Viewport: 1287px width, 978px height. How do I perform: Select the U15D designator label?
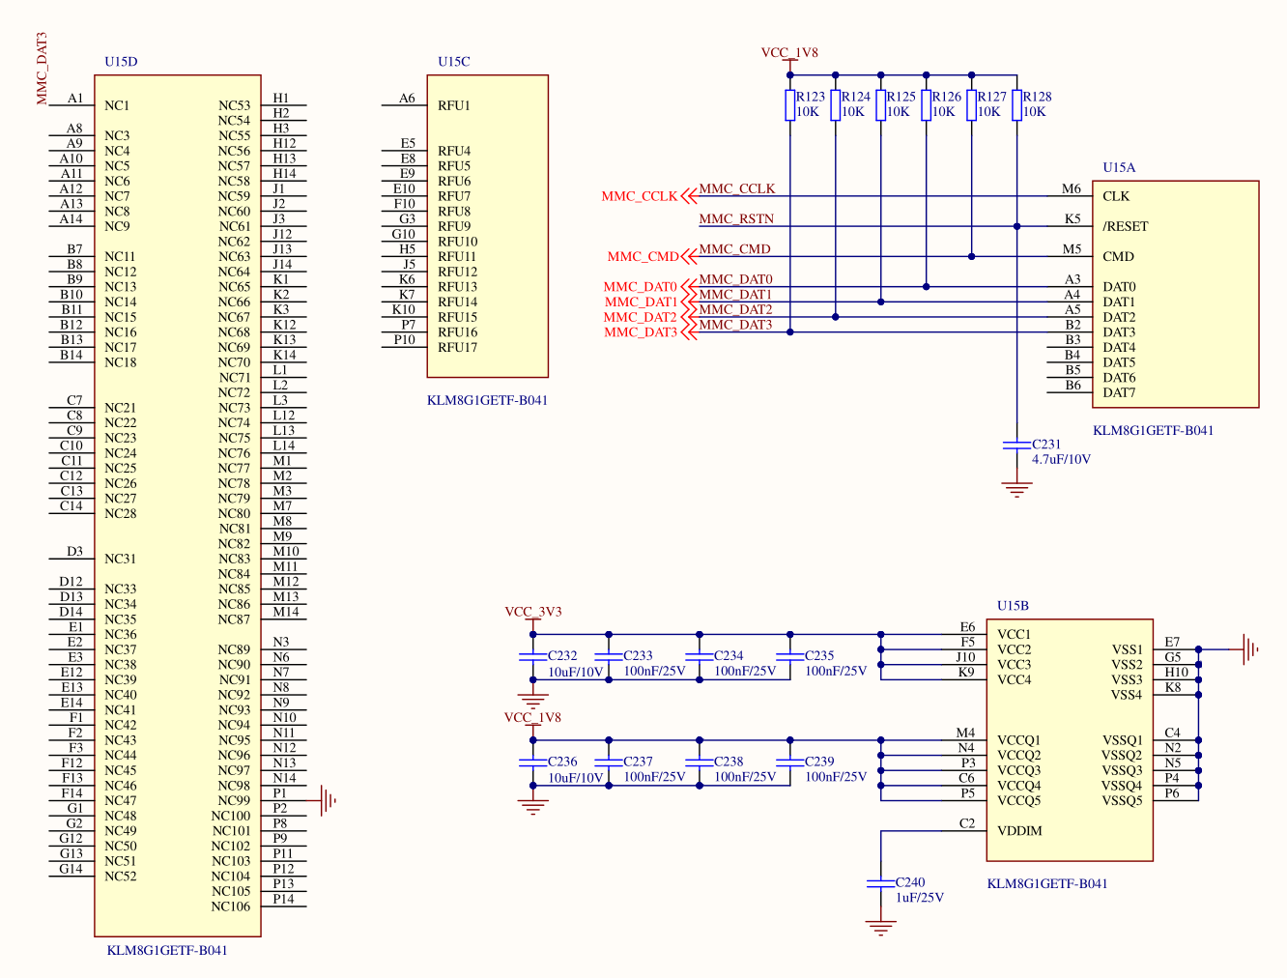121,62
